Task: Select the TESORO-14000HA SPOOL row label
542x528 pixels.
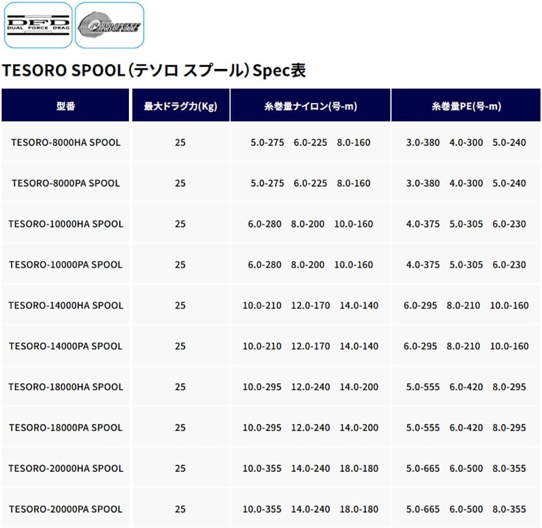Action: [66, 306]
